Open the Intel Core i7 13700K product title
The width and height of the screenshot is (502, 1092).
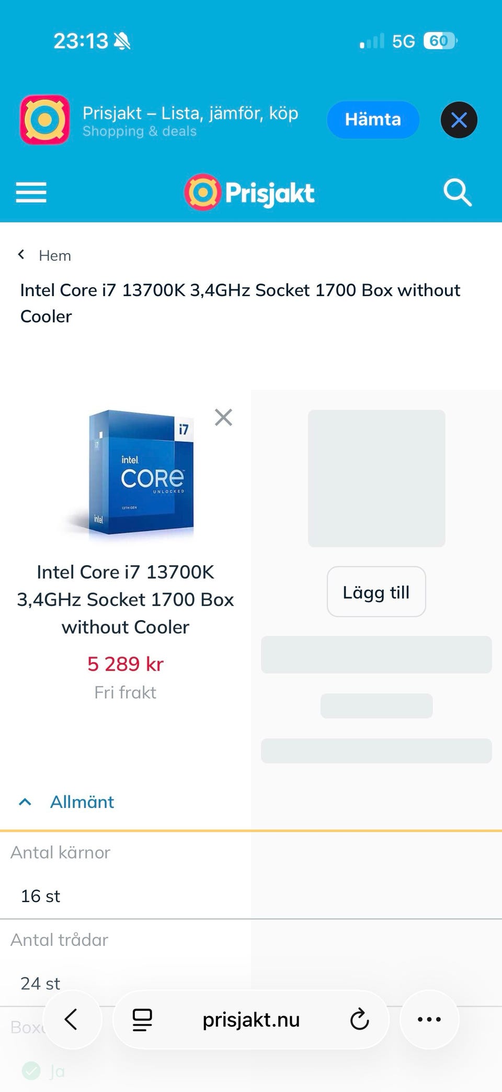125,599
